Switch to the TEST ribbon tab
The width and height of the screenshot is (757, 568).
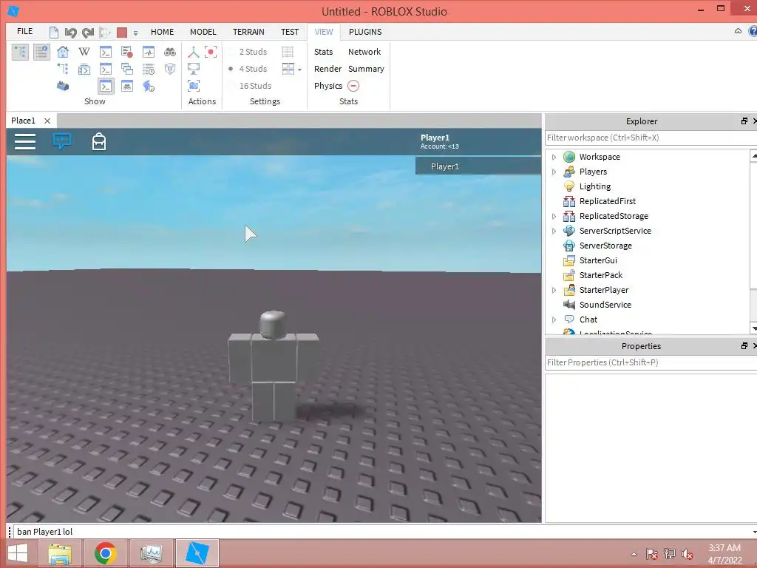(x=290, y=32)
